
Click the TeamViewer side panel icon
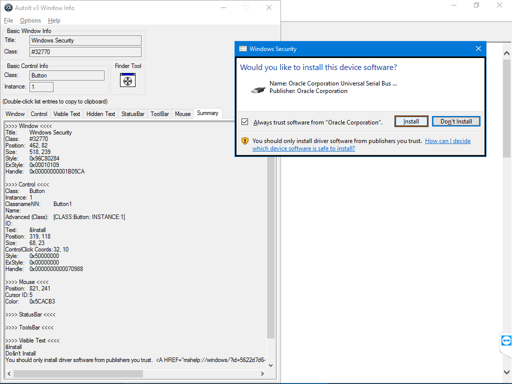click(506, 340)
